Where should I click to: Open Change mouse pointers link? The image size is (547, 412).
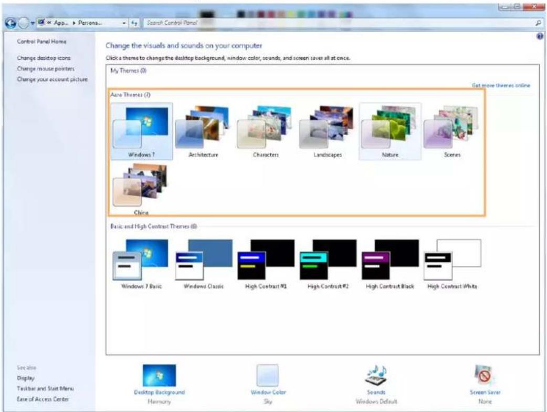[x=46, y=69]
